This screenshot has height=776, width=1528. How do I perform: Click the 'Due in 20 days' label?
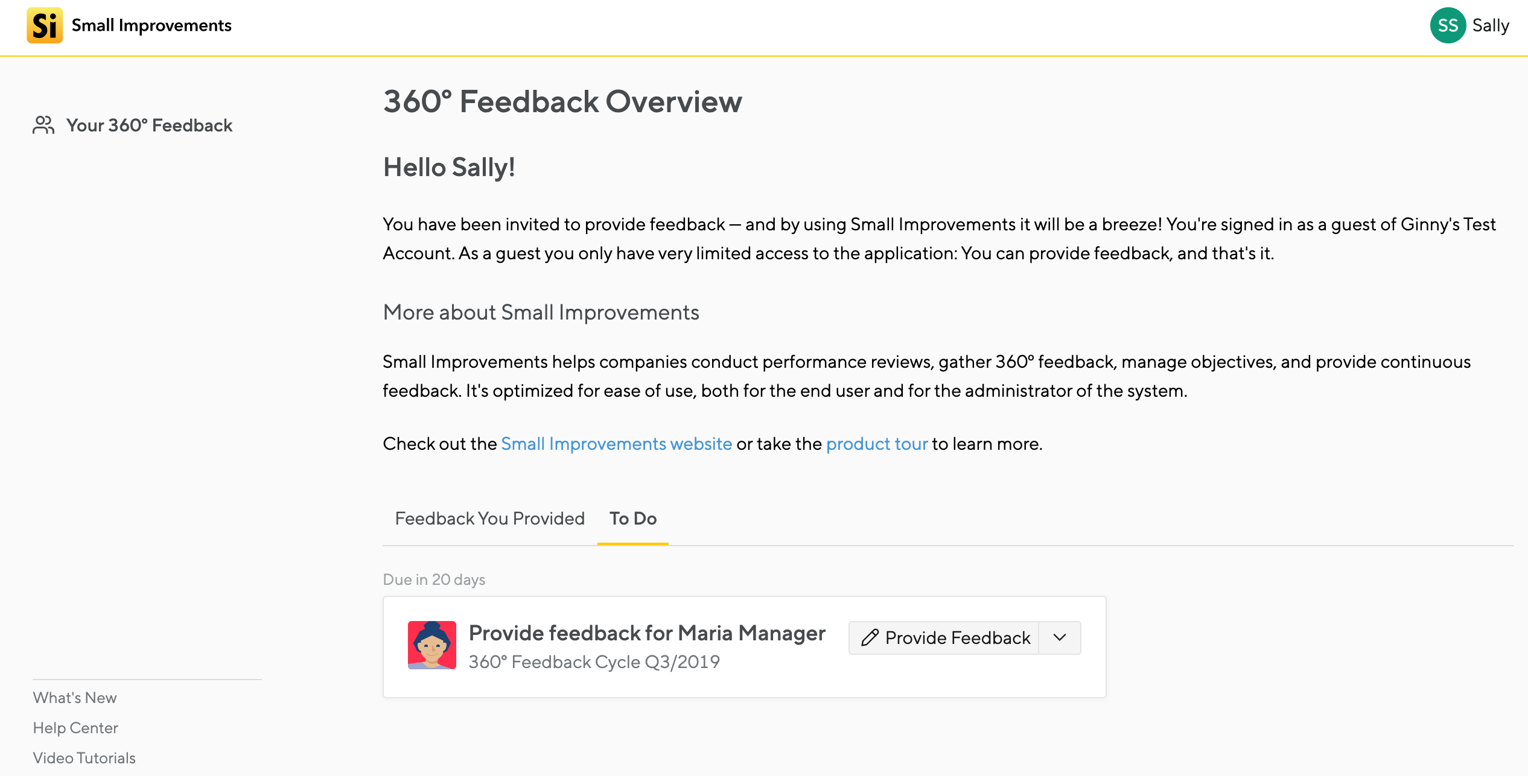pos(435,579)
